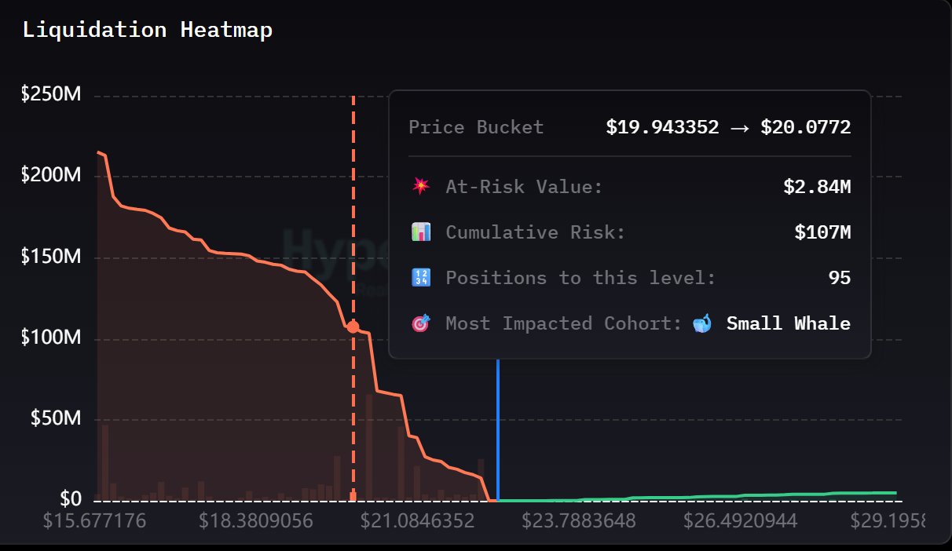Image resolution: width=952 pixels, height=551 pixels.
Task: Click the numbers icon beside Positions to this level
Action: coord(420,278)
